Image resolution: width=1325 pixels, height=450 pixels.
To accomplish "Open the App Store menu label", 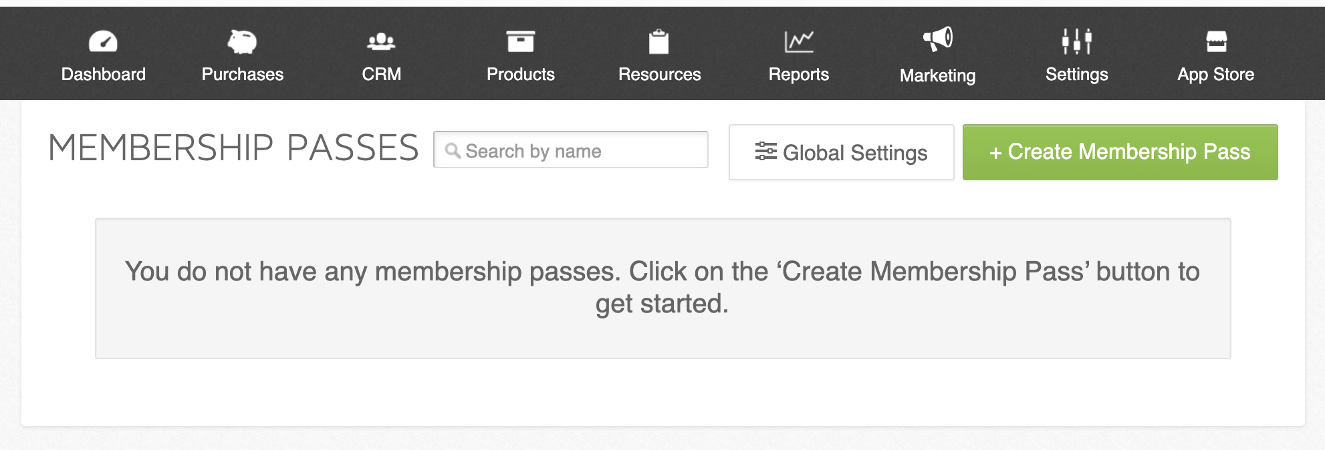I will (x=1216, y=74).
